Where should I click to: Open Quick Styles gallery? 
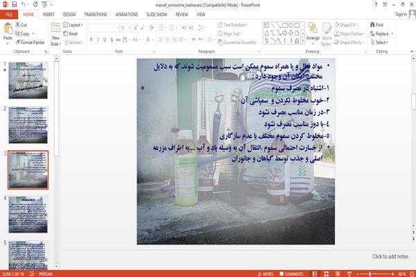(327, 35)
